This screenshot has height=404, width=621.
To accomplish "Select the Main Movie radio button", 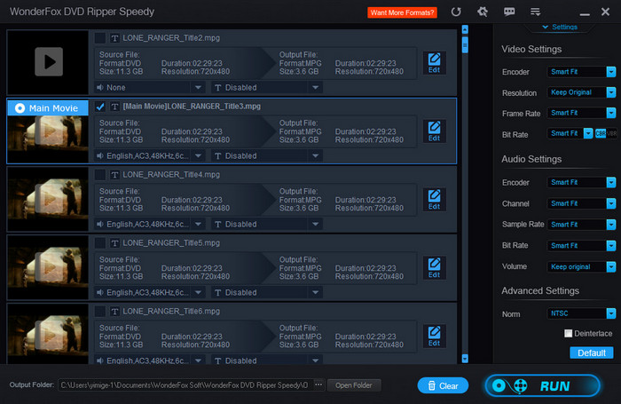I will pos(20,108).
